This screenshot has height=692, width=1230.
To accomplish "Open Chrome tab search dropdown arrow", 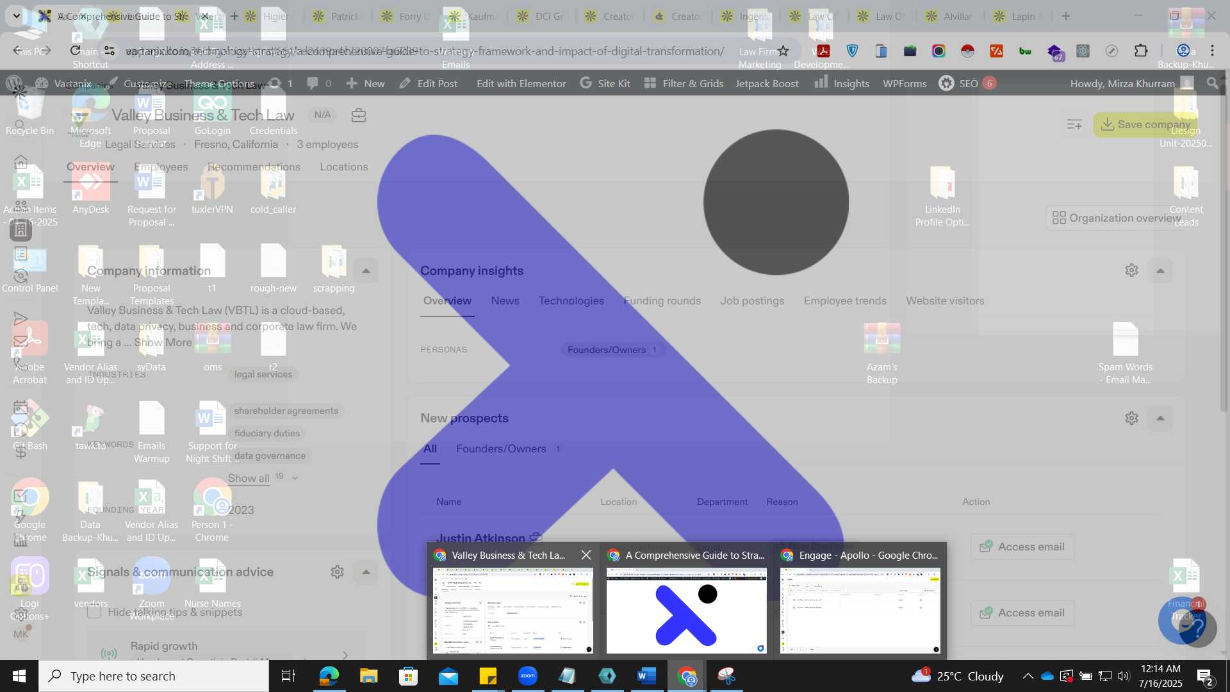I will click(x=17, y=16).
